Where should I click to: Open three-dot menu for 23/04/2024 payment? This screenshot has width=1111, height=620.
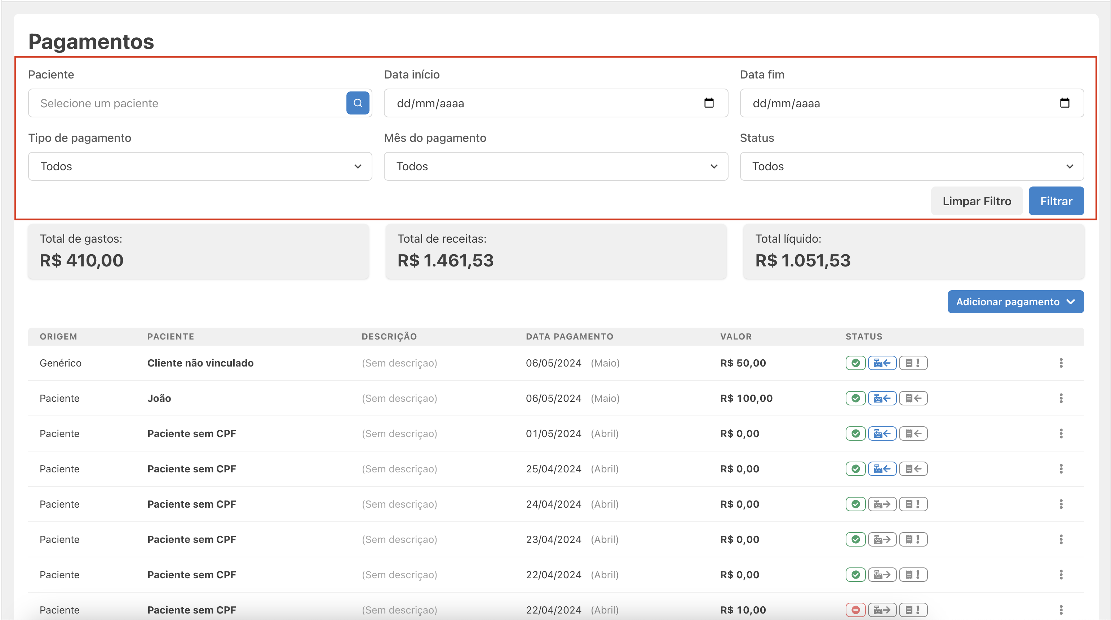1061,540
